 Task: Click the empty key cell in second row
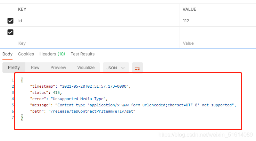point(98,32)
